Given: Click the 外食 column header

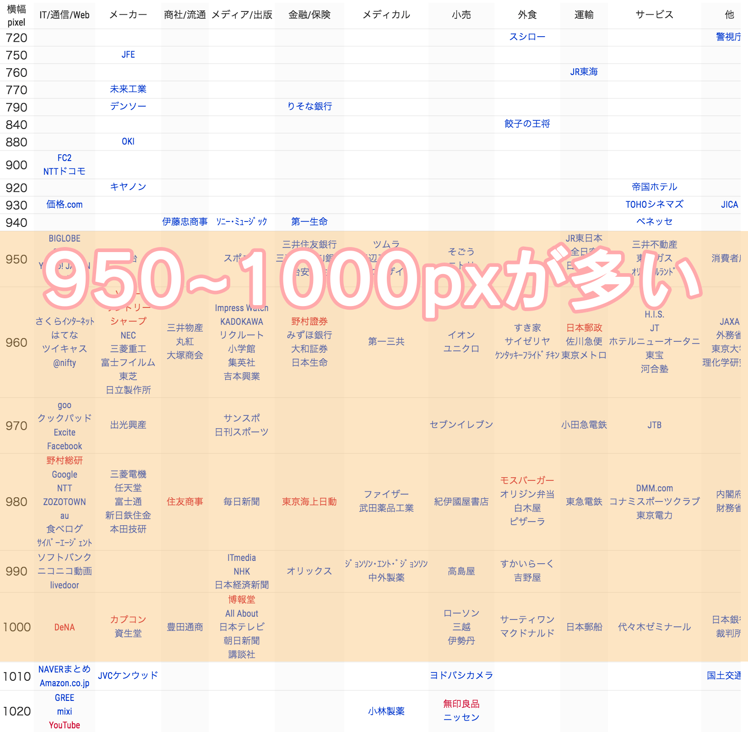Looking at the screenshot, I should [x=527, y=15].
